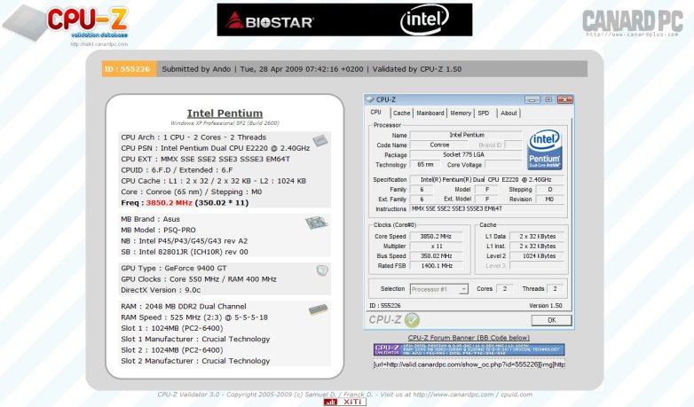Image resolution: width=694 pixels, height=407 pixels.
Task: Click the CPU-Z Validator 3.0 copyright footer text
Action: click(x=345, y=395)
